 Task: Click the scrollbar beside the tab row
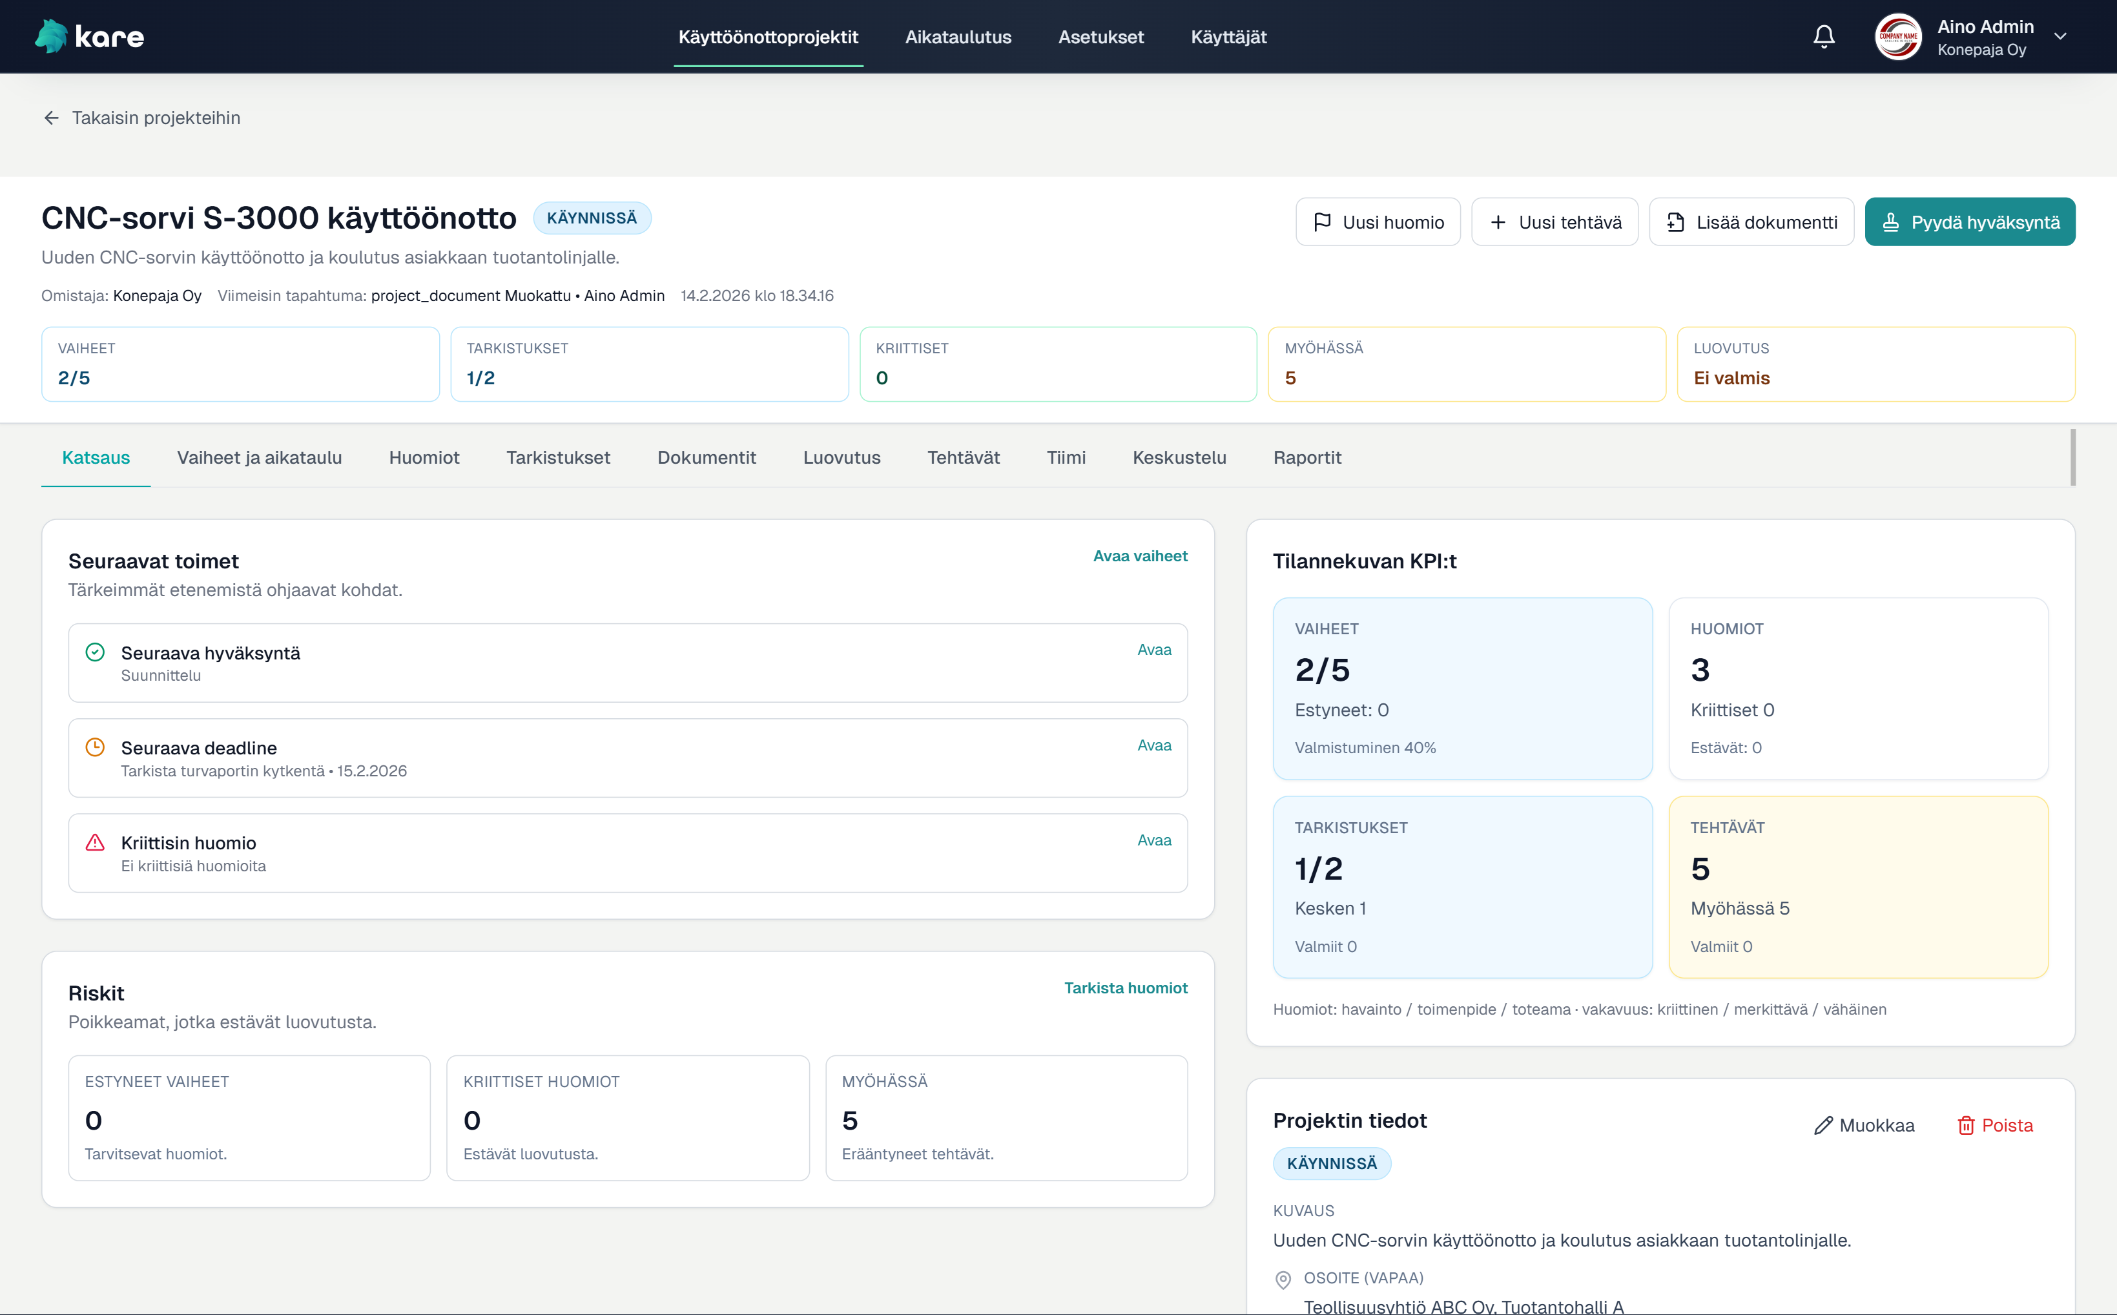[x=2072, y=457]
